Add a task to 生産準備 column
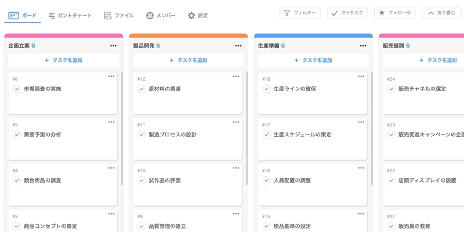Viewport: 464px width, 232px height. 313,60
